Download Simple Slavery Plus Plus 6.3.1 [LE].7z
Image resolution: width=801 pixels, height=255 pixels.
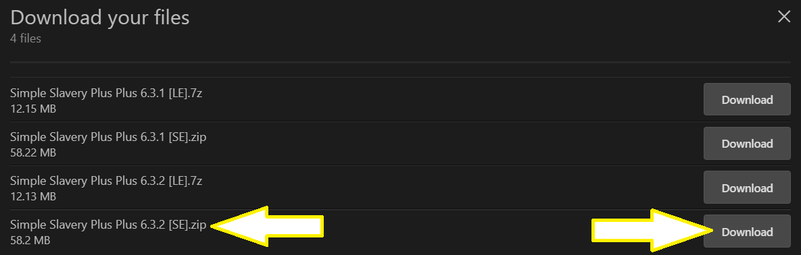tap(747, 99)
